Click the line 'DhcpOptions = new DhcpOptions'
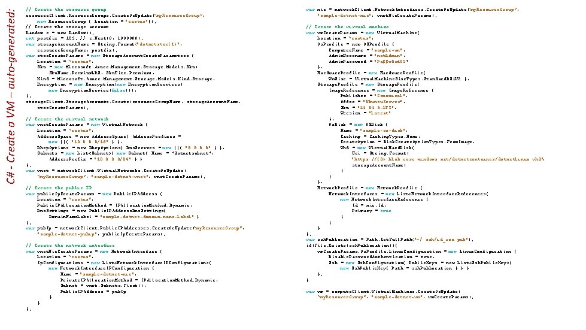Viewport: 586px width, 330px height. 130,147
